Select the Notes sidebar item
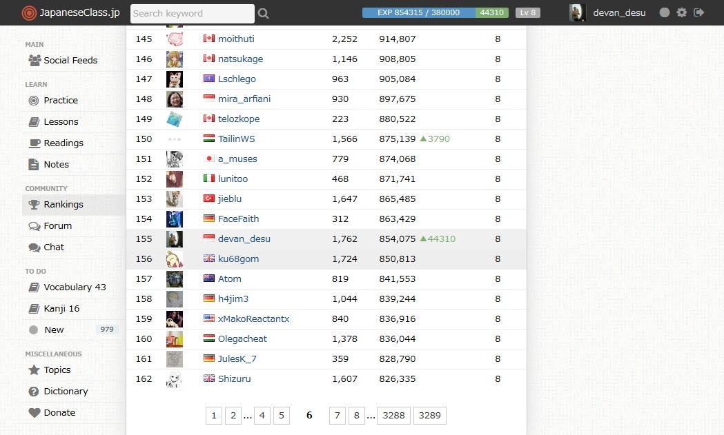724x435 pixels. coord(56,164)
